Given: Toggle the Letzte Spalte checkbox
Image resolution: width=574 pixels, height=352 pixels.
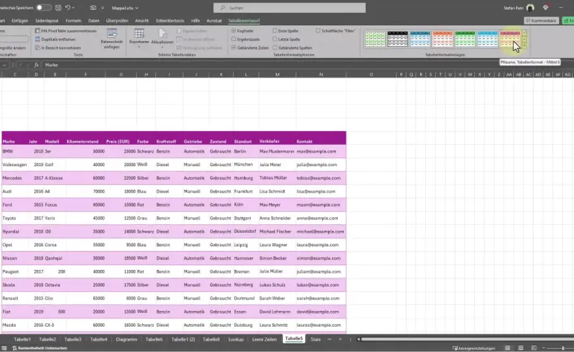Looking at the screenshot, I should coord(275,39).
